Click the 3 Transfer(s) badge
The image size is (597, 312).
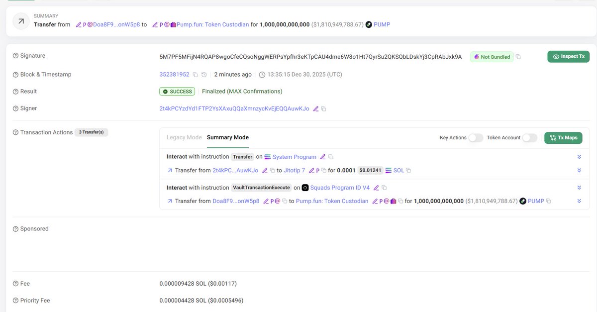tap(92, 132)
